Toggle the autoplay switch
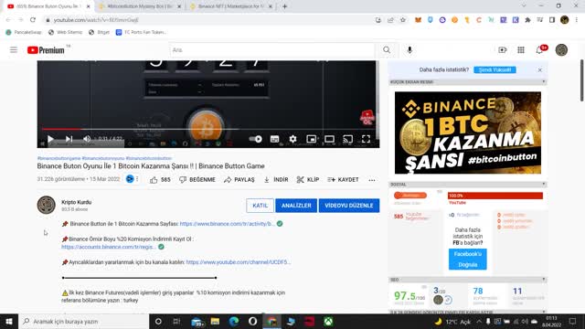 (x=256, y=139)
